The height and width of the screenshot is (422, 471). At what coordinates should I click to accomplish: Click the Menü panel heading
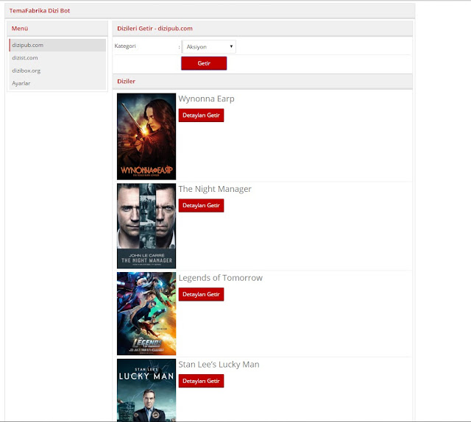coord(20,29)
